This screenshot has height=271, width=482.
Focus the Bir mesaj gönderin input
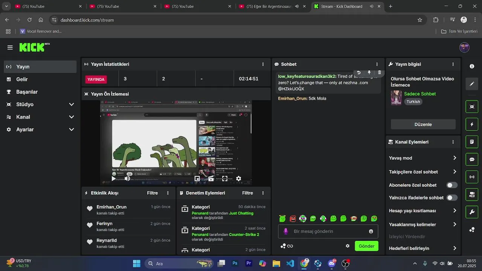(x=328, y=231)
